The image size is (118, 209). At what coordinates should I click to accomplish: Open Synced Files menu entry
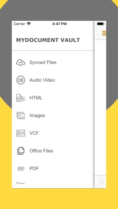point(43,62)
